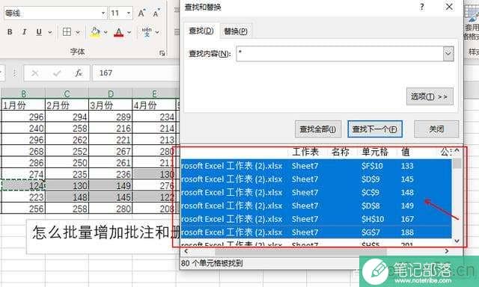Click the 2月份 header cell
Viewport: 479px width, 287px height.
pyautogui.click(x=67, y=105)
